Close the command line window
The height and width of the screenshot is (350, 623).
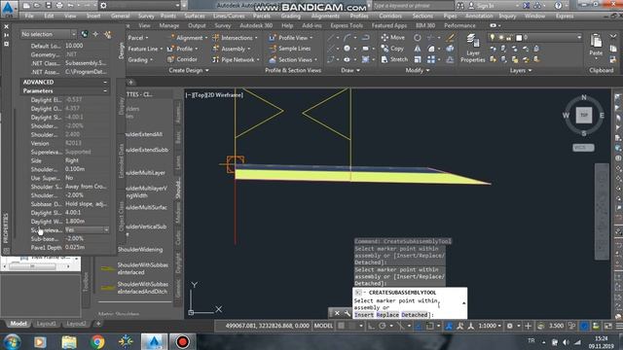tap(337, 313)
